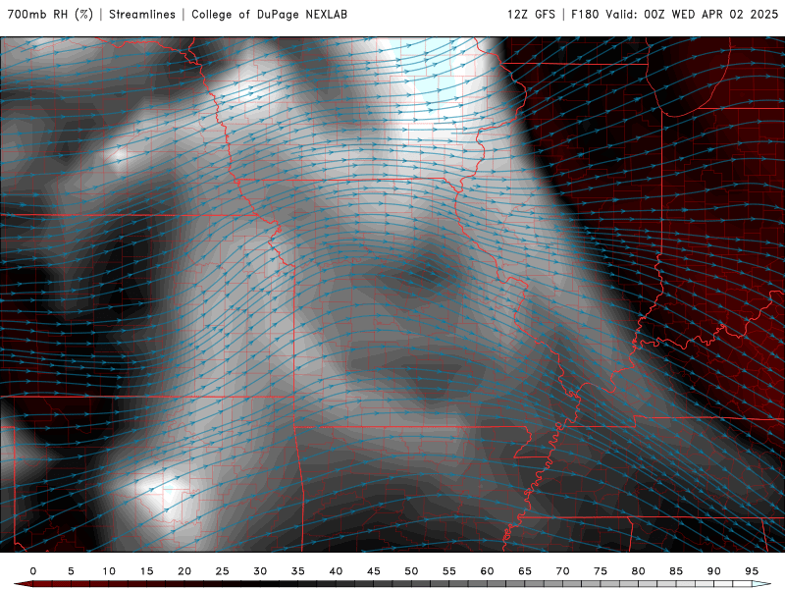Image resolution: width=785 pixels, height=589 pixels.
Task: Click the "95" colorbar label
Action: pyautogui.click(x=752, y=571)
